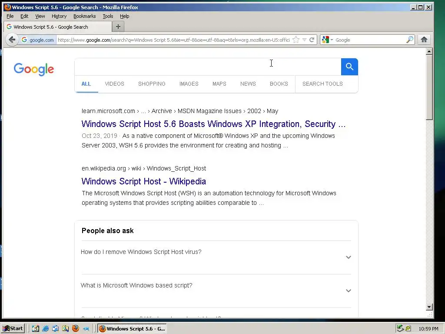Open the Tools menu

(108, 16)
